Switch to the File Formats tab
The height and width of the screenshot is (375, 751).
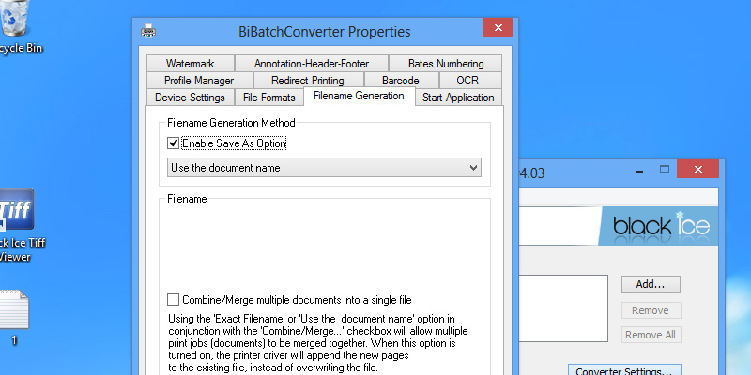tap(268, 97)
